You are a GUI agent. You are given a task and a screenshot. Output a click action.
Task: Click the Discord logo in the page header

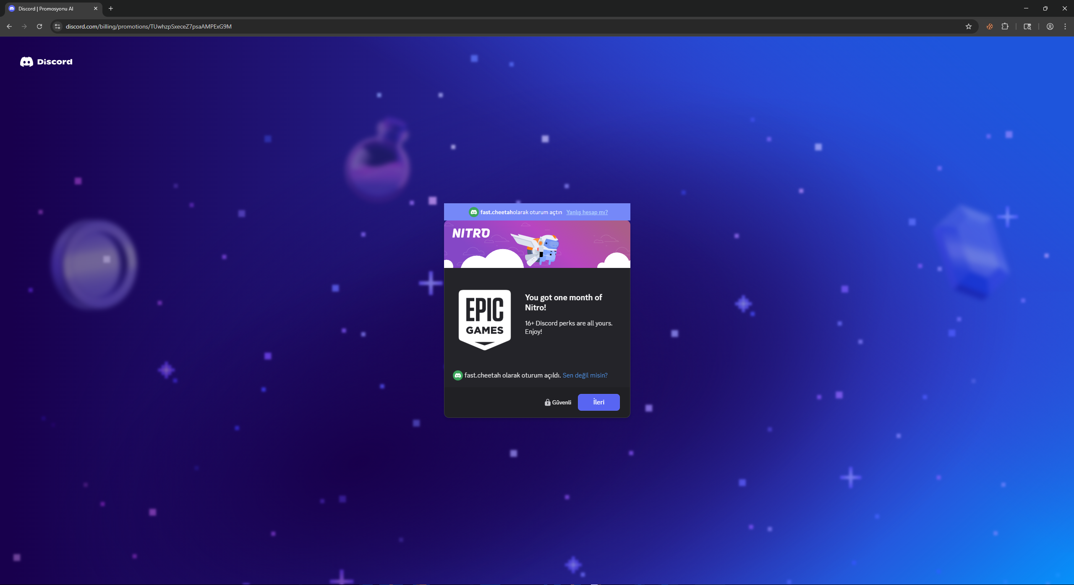pos(46,62)
